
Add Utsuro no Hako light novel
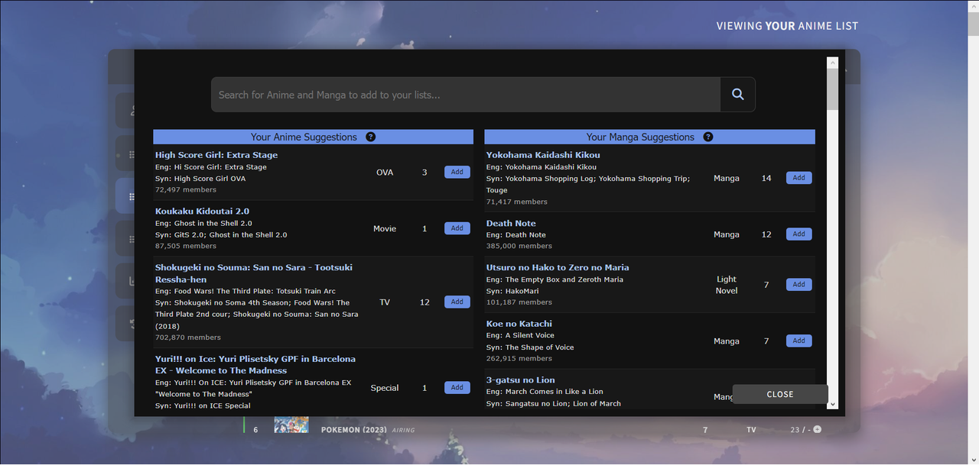click(x=798, y=284)
